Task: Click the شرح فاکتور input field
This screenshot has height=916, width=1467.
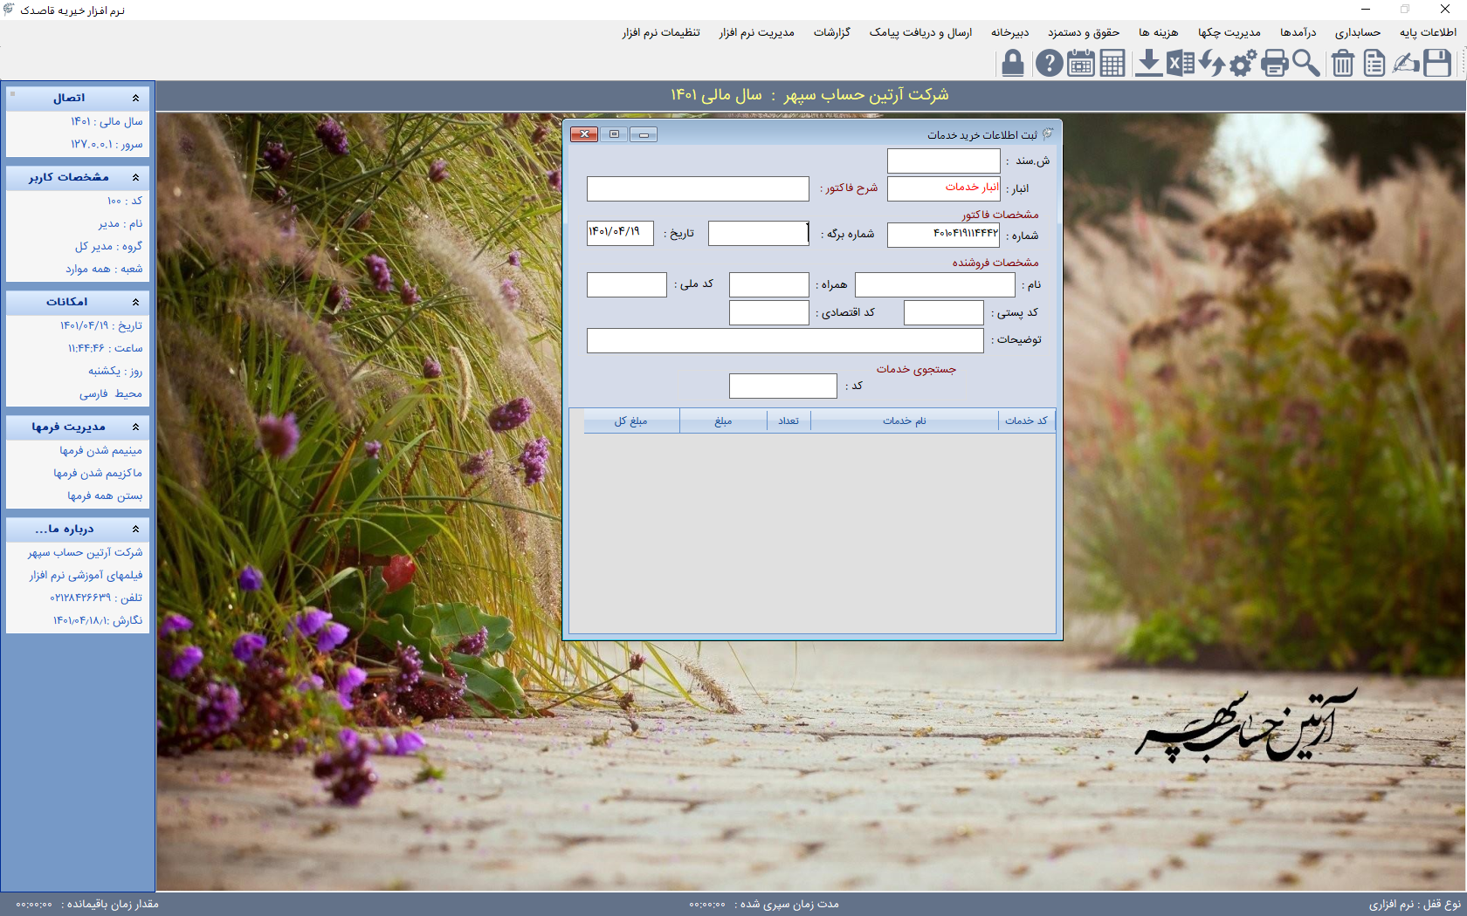Action: click(698, 188)
